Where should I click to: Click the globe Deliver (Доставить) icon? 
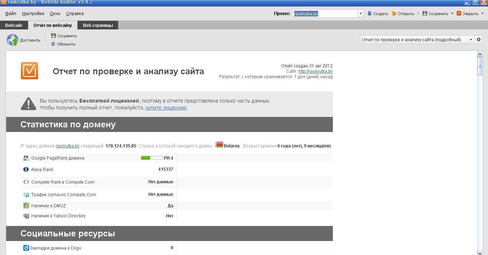click(13, 40)
